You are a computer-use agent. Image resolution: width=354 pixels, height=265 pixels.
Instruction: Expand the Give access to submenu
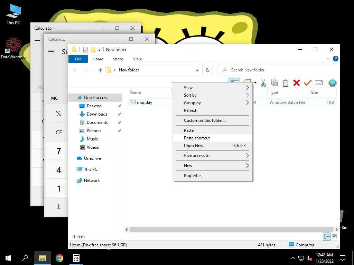click(x=212, y=156)
